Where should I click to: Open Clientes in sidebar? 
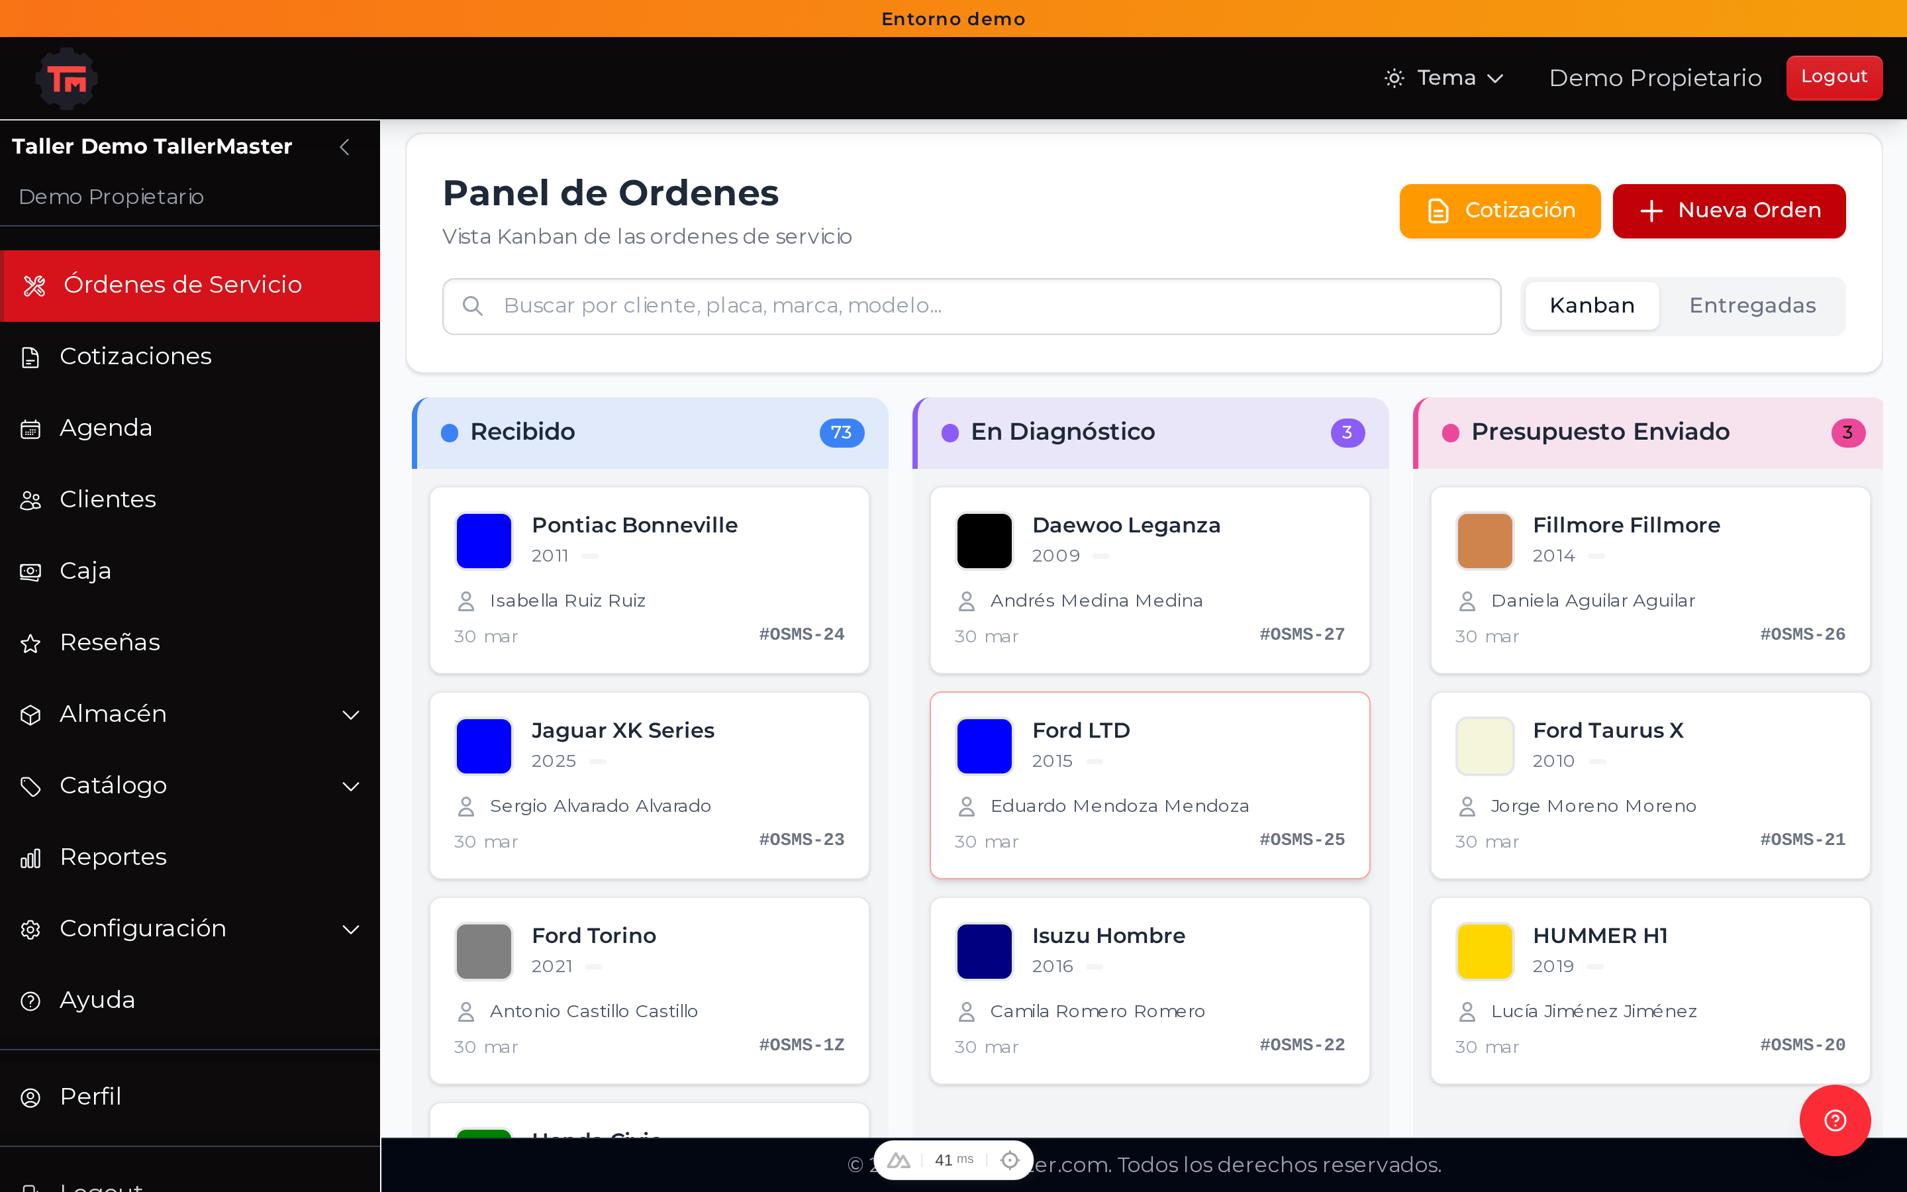pyautogui.click(x=190, y=500)
